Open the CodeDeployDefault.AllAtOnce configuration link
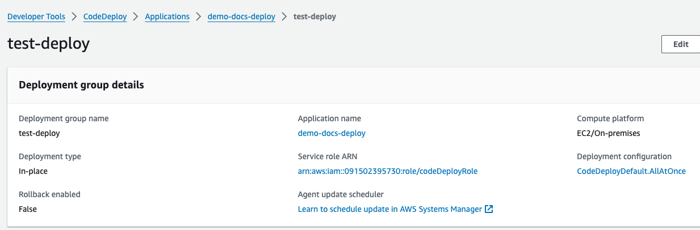Viewport: 700px width, 230px height. (x=631, y=171)
